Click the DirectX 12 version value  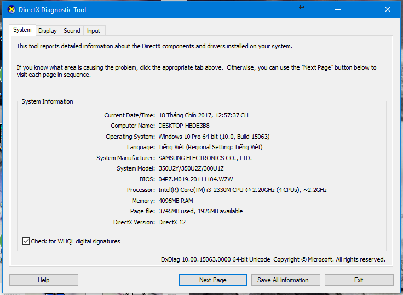coord(172,222)
